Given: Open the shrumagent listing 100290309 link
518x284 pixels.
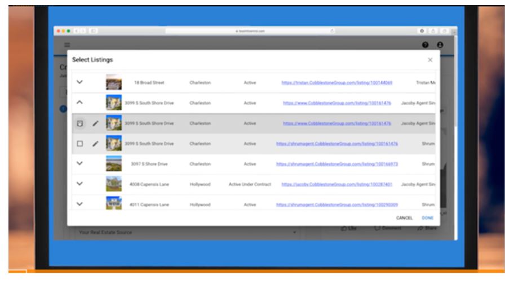Looking at the screenshot, I should (x=337, y=205).
